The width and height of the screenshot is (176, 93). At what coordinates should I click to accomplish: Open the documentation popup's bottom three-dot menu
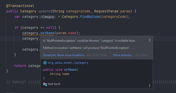(149, 86)
